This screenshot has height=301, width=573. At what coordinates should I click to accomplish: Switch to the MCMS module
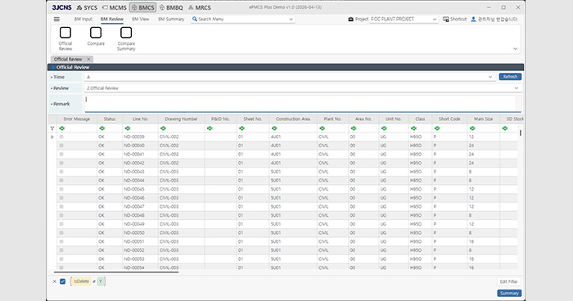click(x=115, y=7)
